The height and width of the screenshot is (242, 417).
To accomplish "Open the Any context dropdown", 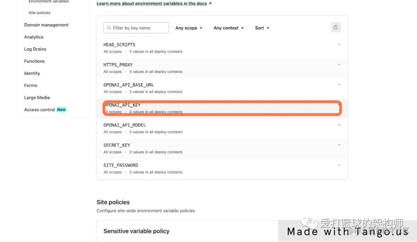I will (x=229, y=28).
